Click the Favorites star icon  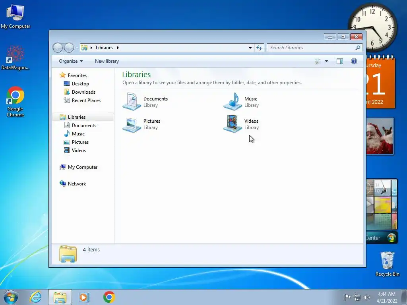62,75
